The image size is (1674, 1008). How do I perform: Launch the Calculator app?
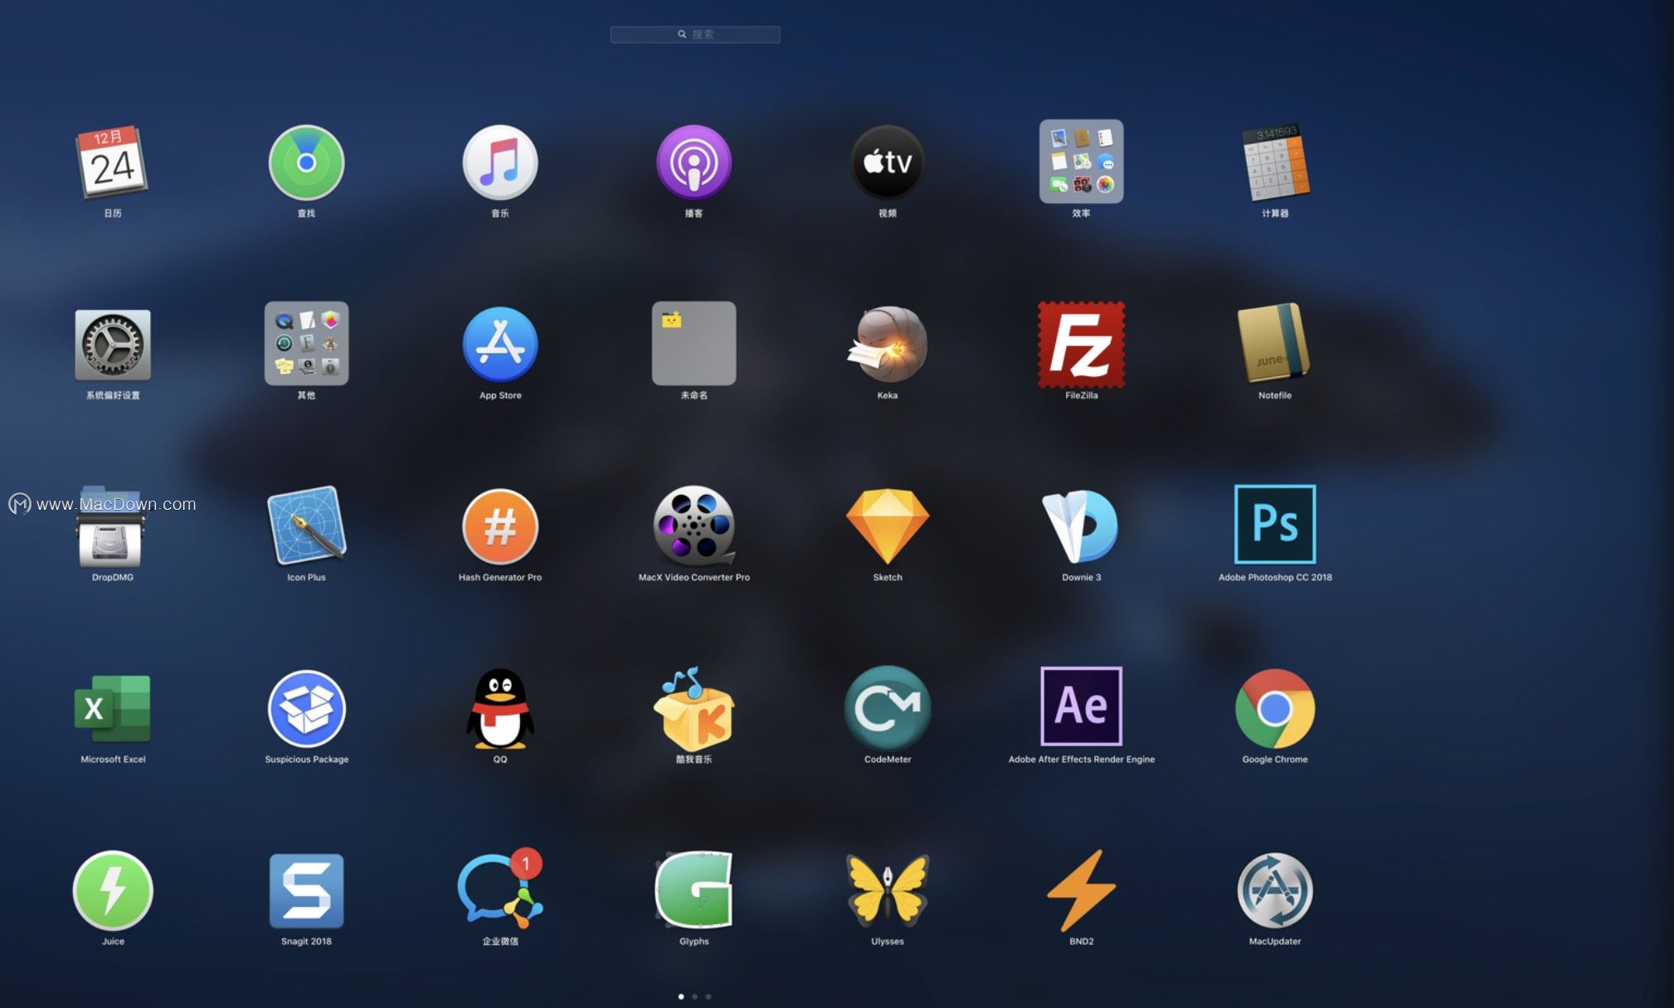point(1275,162)
